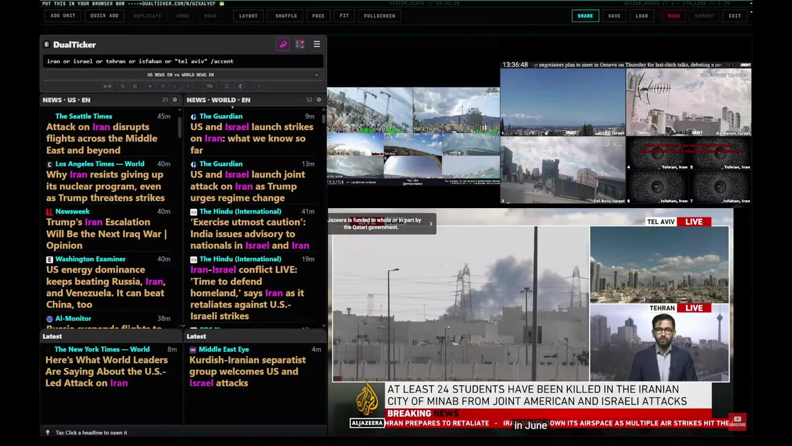The height and width of the screenshot is (446, 792).
Task: Select the Ashkelon, Israel webcam feed
Action: tap(689, 102)
